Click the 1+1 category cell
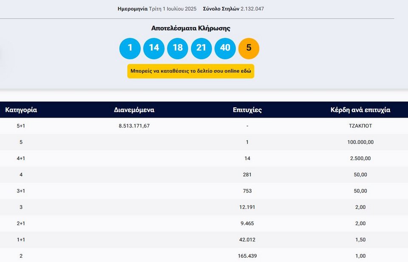This screenshot has height=262, width=408. click(21, 239)
